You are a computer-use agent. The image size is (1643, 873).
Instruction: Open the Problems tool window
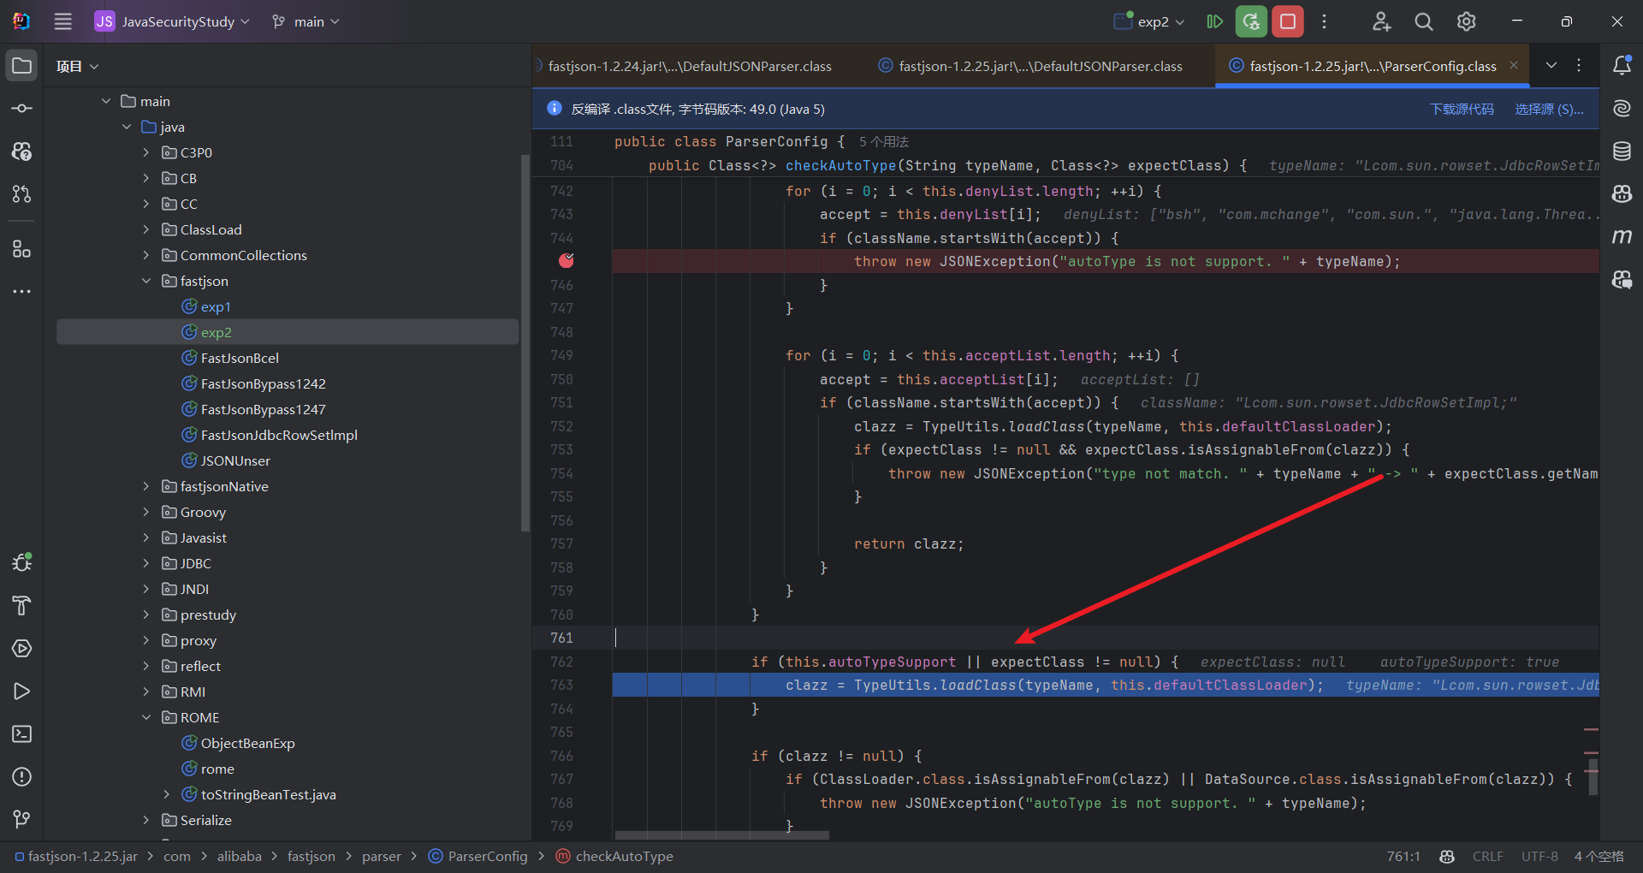pyautogui.click(x=22, y=777)
